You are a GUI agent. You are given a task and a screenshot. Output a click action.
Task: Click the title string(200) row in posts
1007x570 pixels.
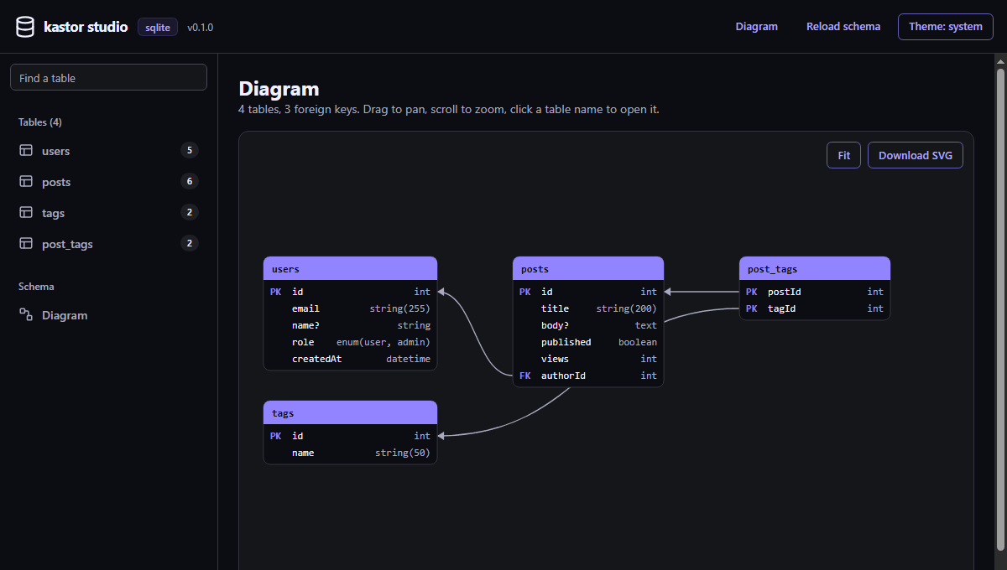(588, 308)
